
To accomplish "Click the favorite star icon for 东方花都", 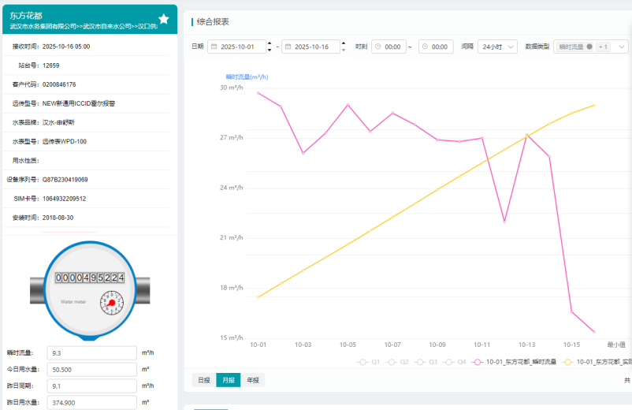I will click(163, 19).
